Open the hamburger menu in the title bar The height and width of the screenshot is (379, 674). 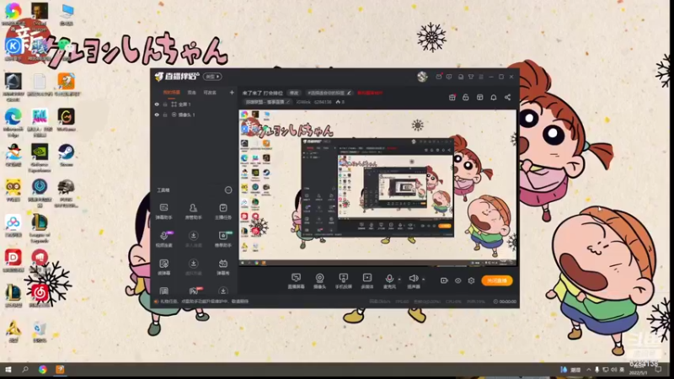(x=481, y=77)
